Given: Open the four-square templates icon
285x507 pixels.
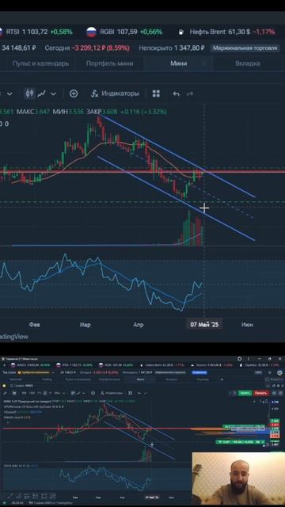Looking at the screenshot, I should click(156, 93).
